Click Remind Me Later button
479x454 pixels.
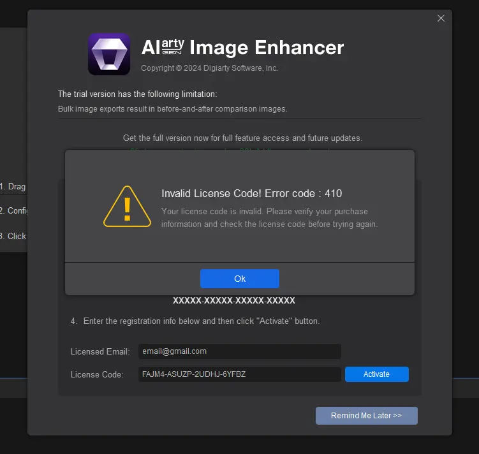[x=366, y=416]
